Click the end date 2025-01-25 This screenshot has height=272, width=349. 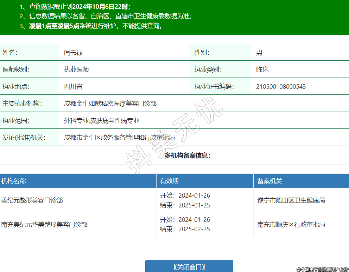194,205
